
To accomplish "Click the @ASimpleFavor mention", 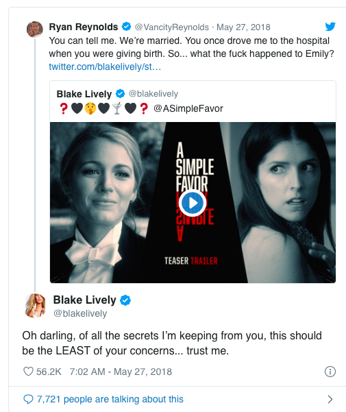I will click(188, 108).
